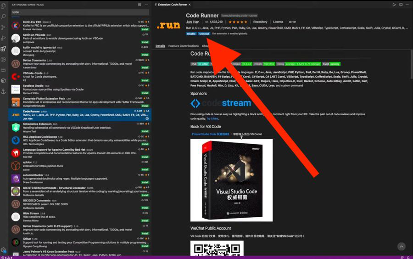The width and height of the screenshot is (413, 259).
Task: Disable the Code Runner extension
Action: pos(191,34)
